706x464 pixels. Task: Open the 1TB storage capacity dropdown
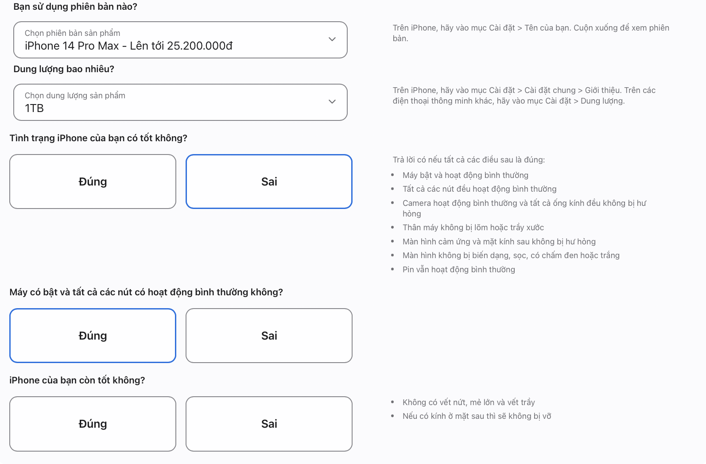[180, 102]
